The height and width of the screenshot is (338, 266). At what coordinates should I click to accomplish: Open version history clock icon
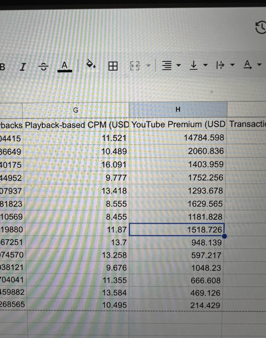coord(261,28)
